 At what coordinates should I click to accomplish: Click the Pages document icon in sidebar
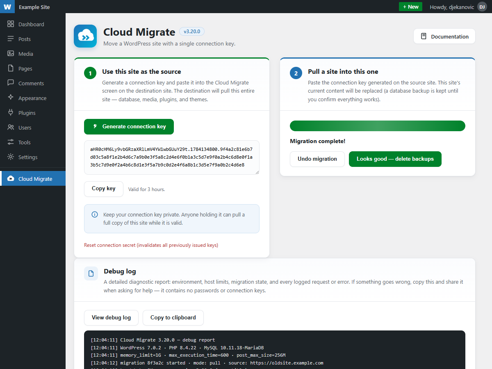pyautogui.click(x=11, y=68)
